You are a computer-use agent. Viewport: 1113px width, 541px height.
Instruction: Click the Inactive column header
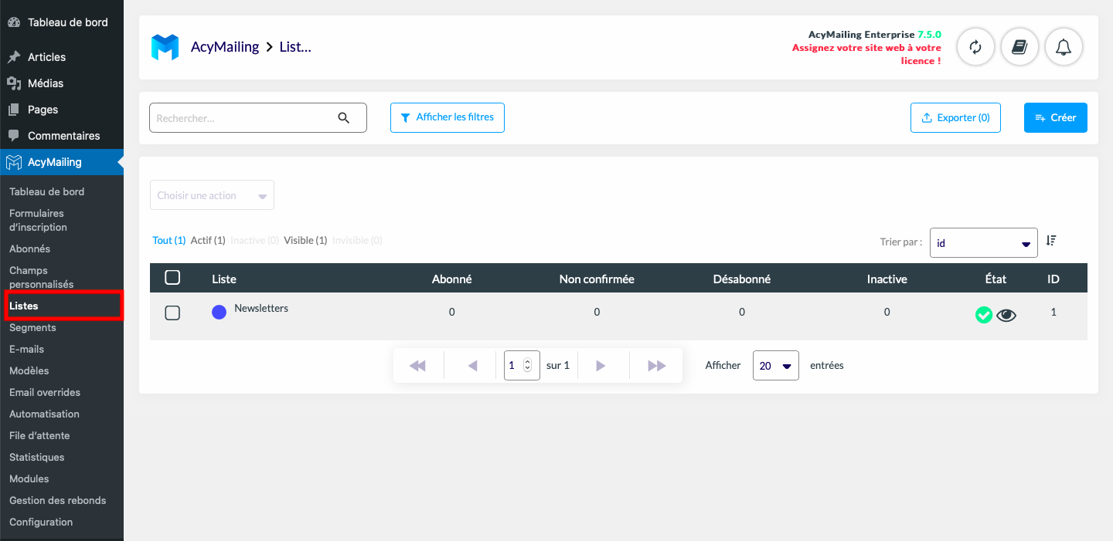tap(887, 279)
